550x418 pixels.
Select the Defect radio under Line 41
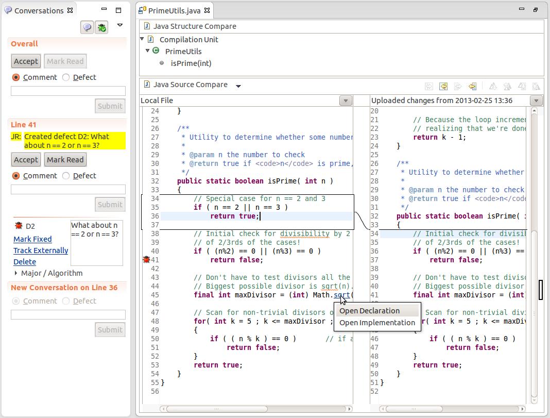click(x=66, y=175)
